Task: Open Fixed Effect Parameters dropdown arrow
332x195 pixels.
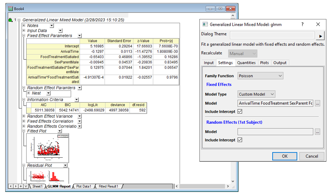Action: pos(80,36)
